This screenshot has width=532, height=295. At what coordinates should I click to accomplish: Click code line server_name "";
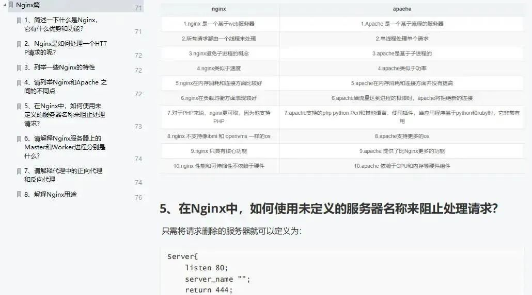point(217,280)
